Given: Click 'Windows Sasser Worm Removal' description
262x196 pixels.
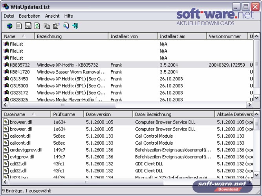Looking at the screenshot, I should 71,72.
